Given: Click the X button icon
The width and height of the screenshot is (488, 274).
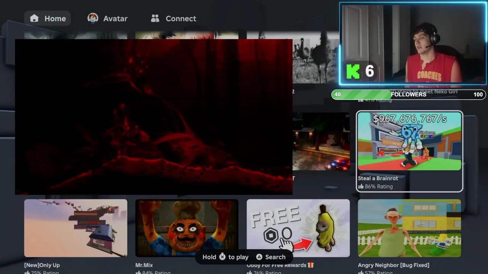Looking at the screenshot, I should point(222,257).
